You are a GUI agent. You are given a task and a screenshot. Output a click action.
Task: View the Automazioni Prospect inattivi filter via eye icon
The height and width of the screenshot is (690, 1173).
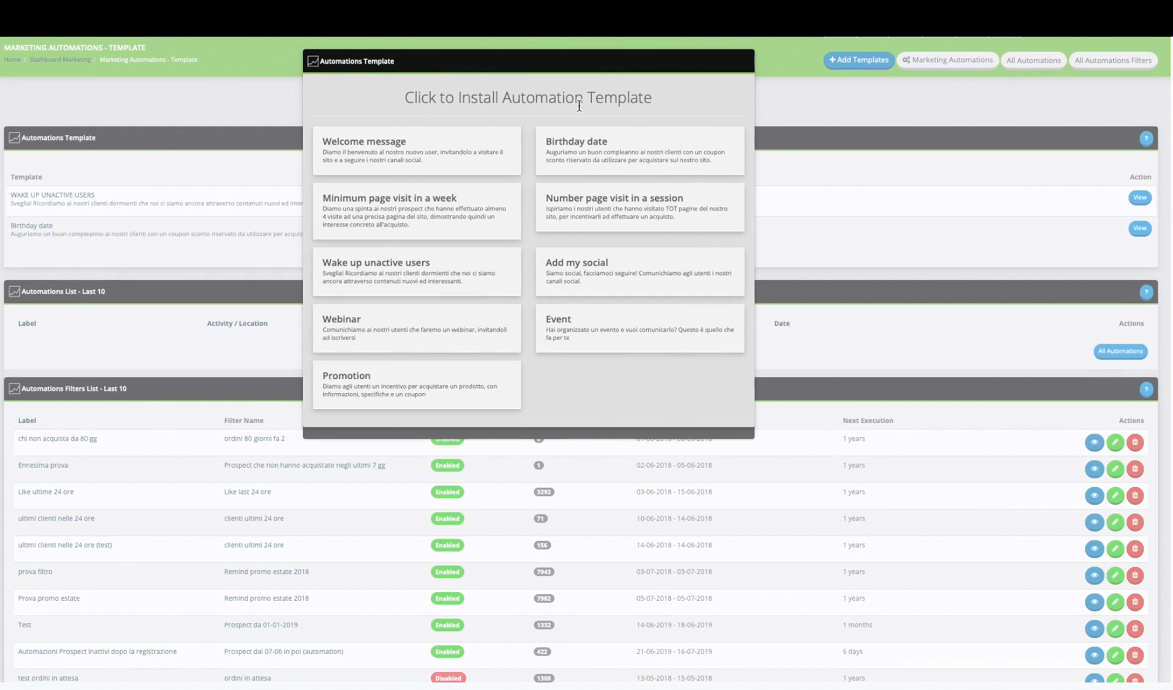(x=1094, y=655)
